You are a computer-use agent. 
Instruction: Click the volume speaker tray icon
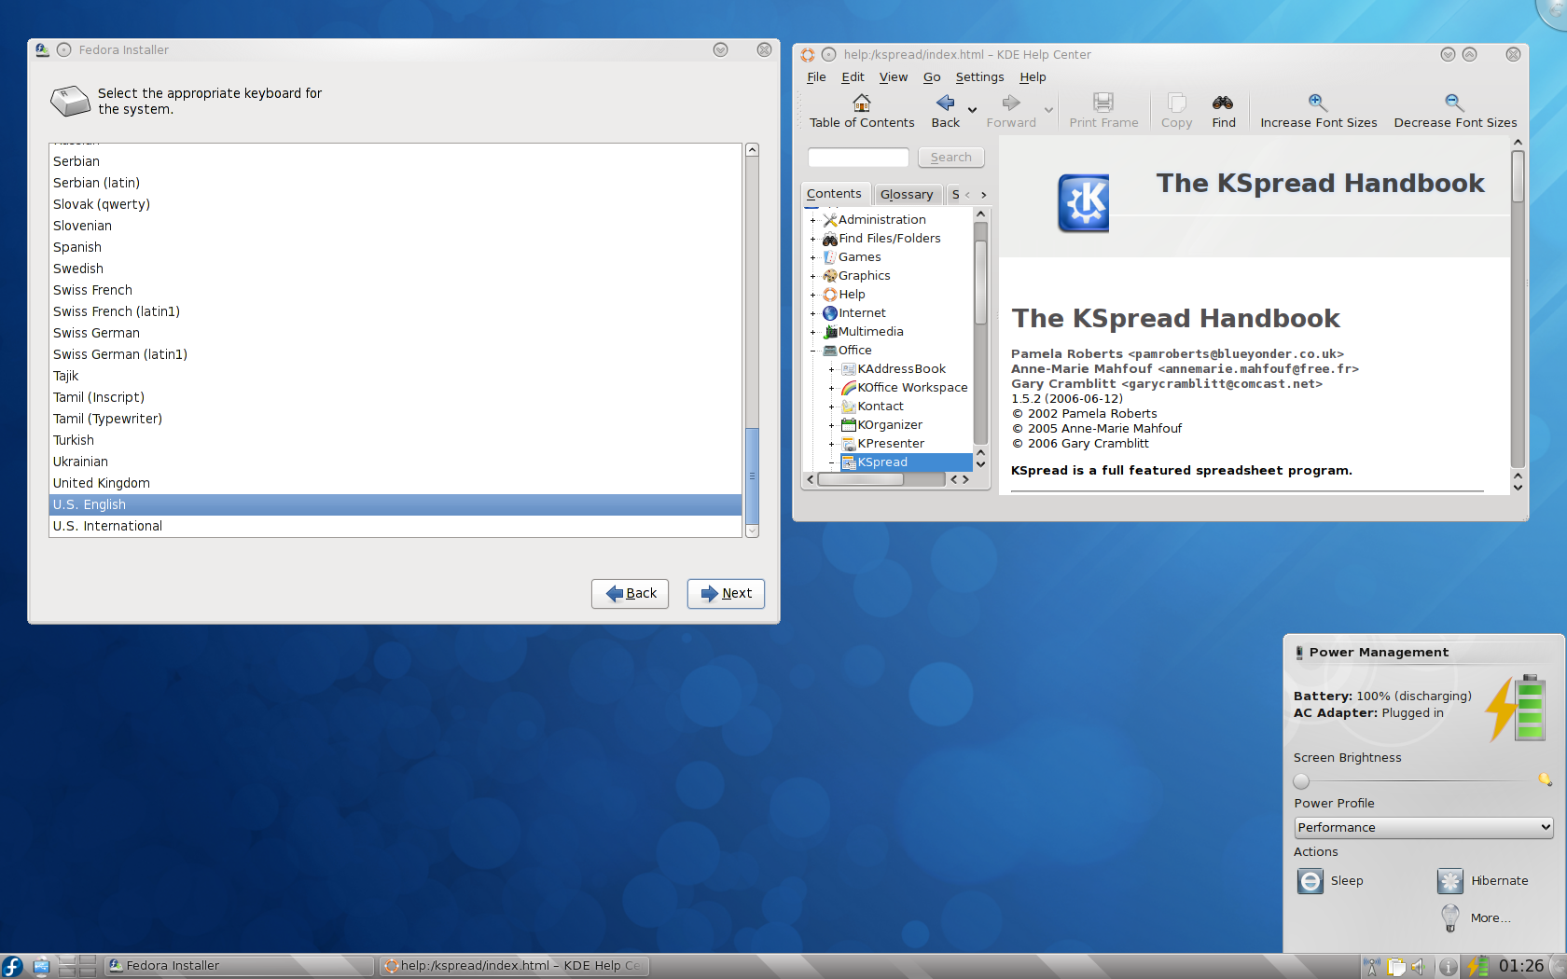tap(1418, 967)
